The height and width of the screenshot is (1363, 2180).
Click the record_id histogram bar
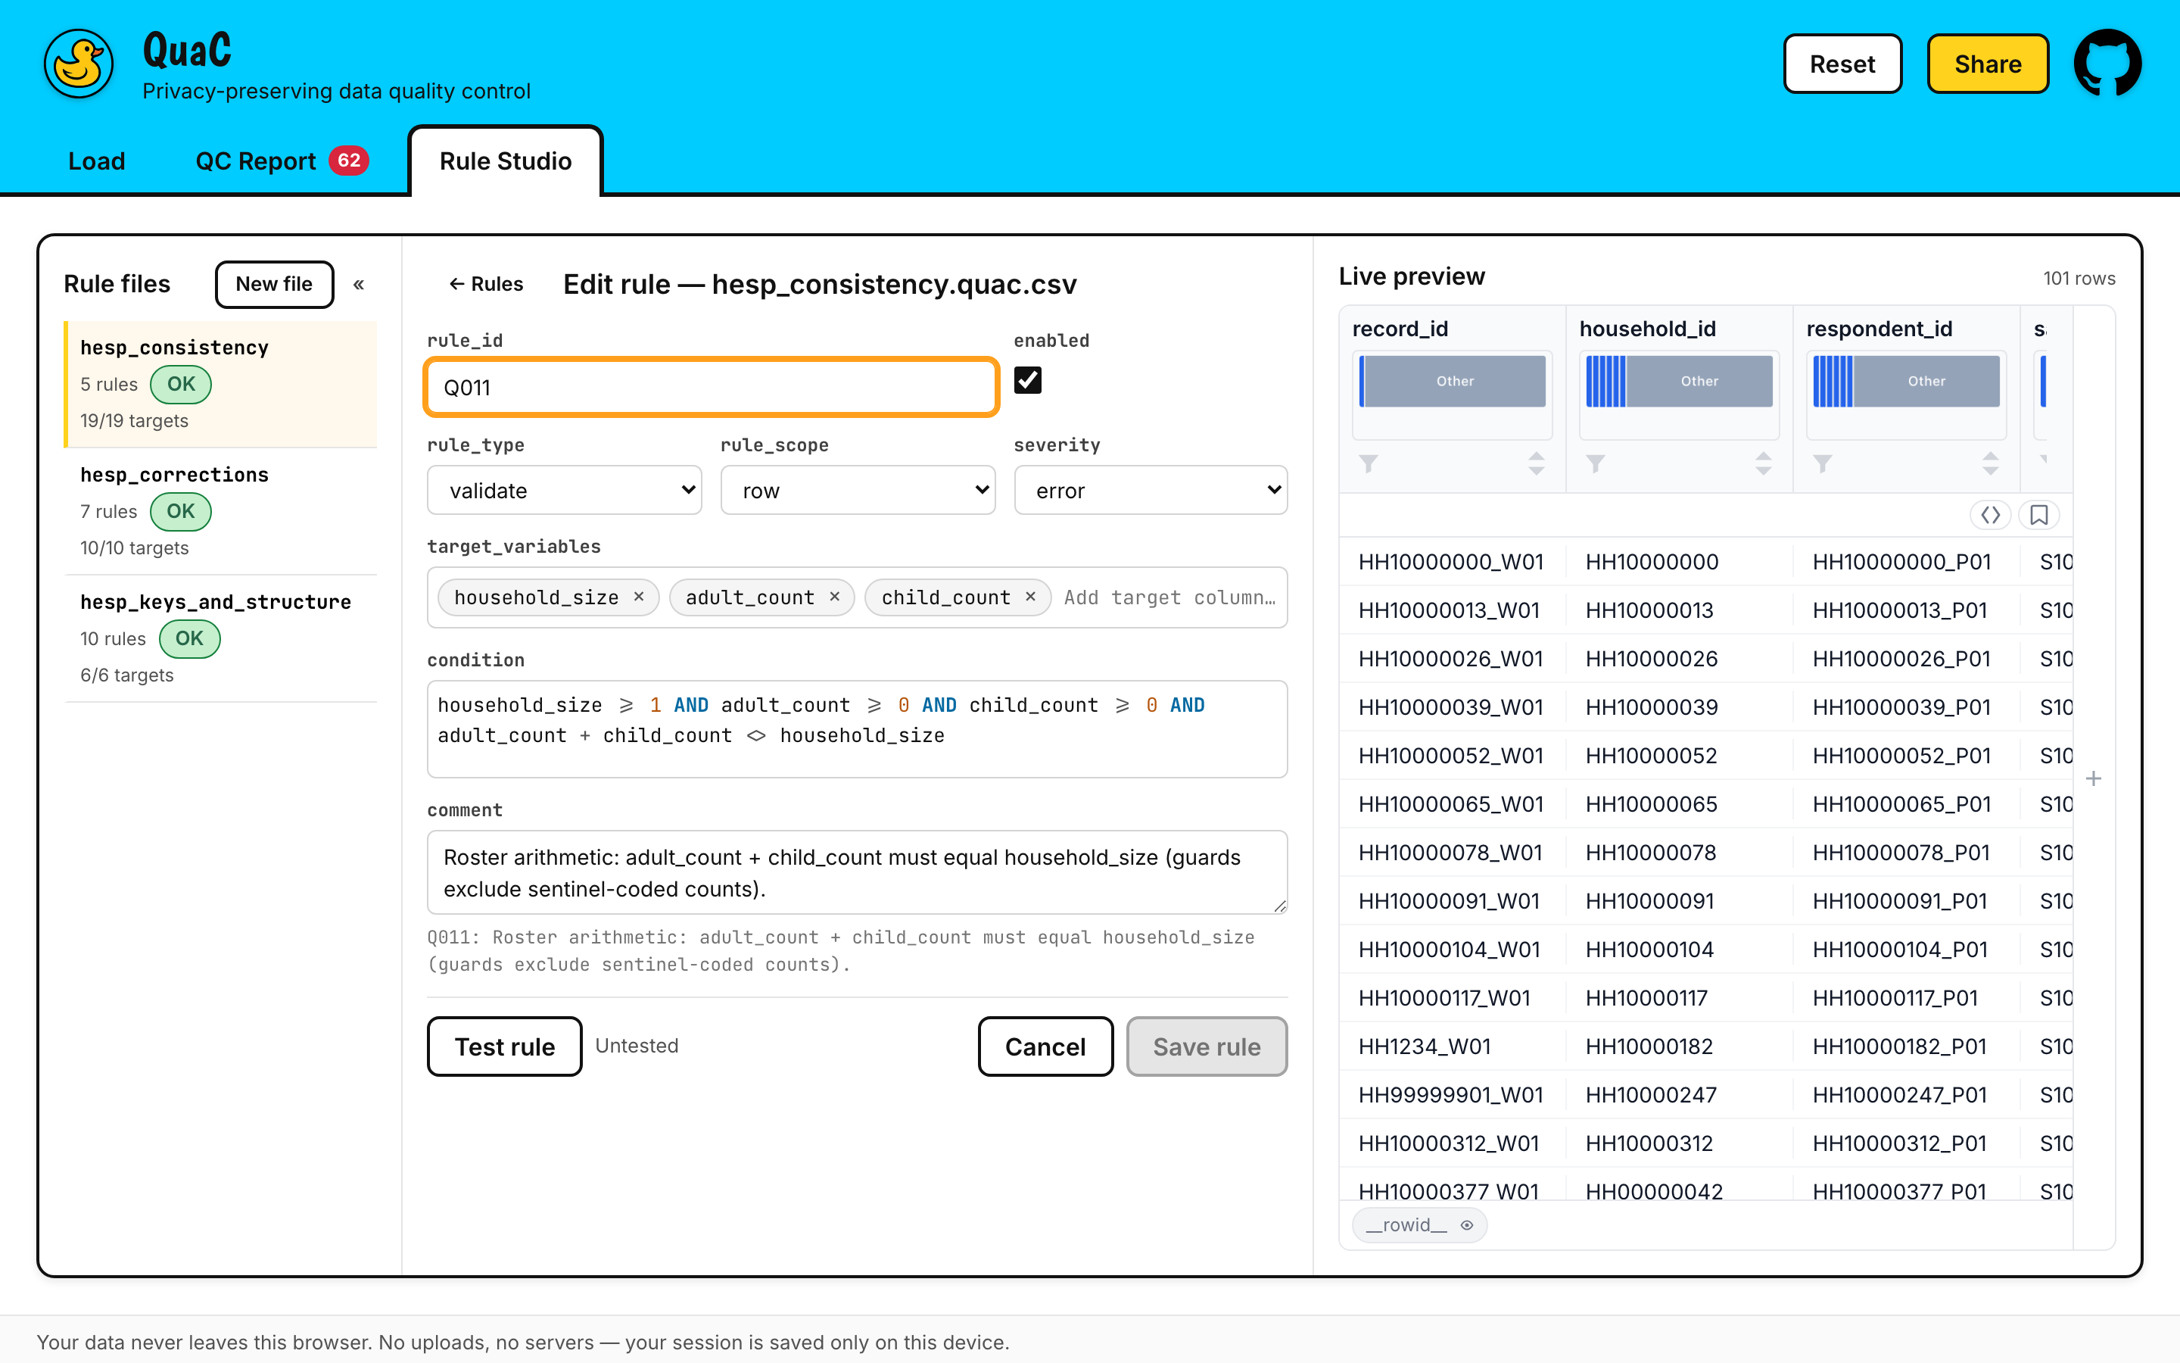[1452, 382]
